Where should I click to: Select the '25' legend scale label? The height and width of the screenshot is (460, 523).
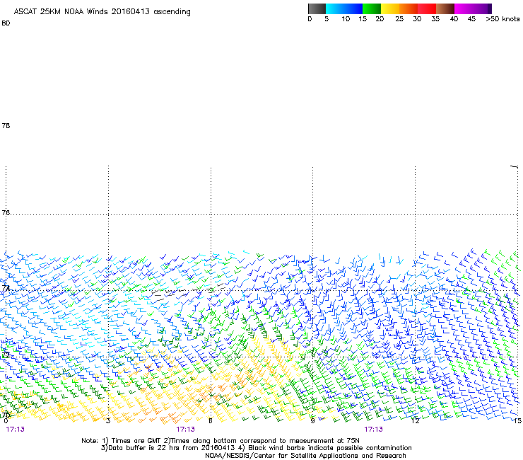(399, 19)
